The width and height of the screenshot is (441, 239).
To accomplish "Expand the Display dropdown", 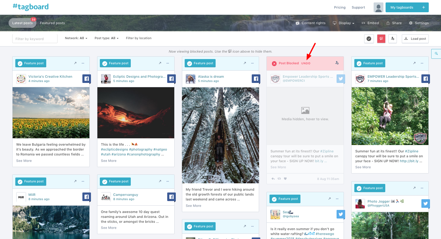I will [344, 23].
